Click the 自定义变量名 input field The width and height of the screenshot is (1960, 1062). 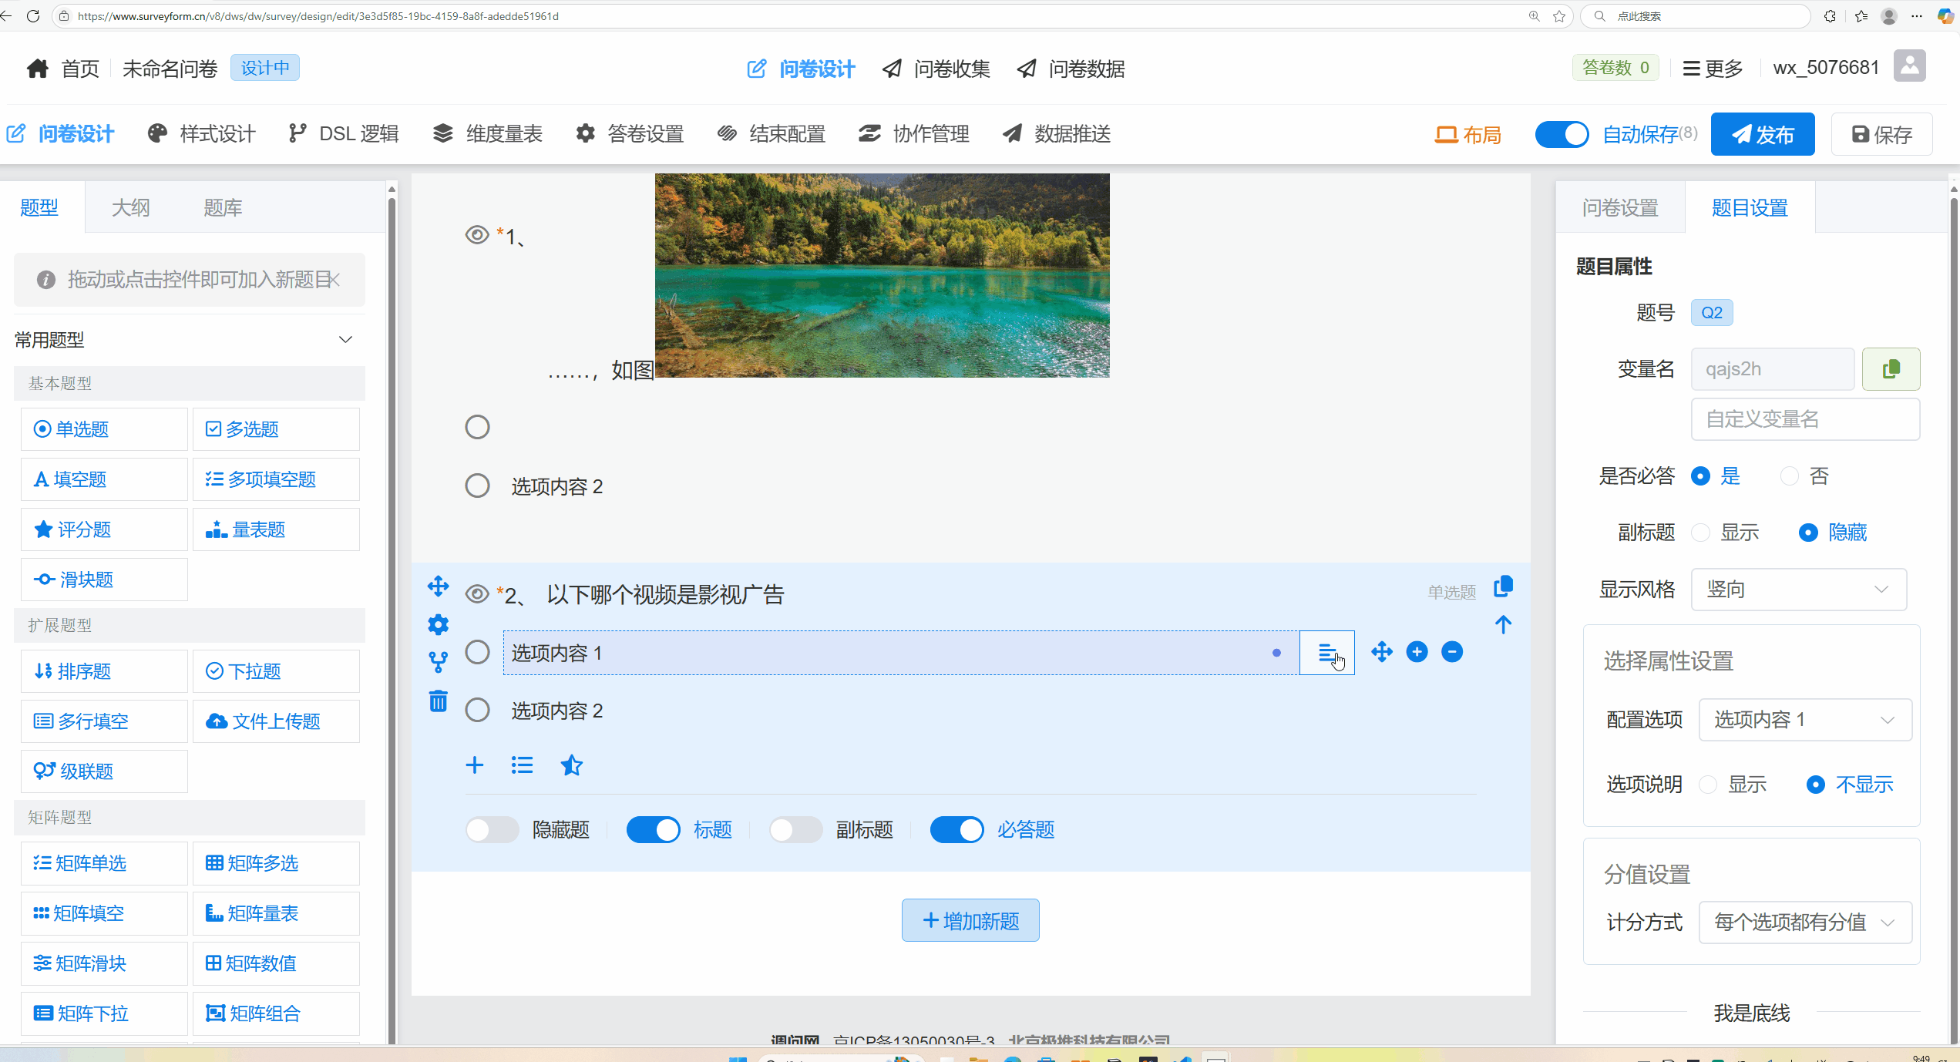[1804, 419]
